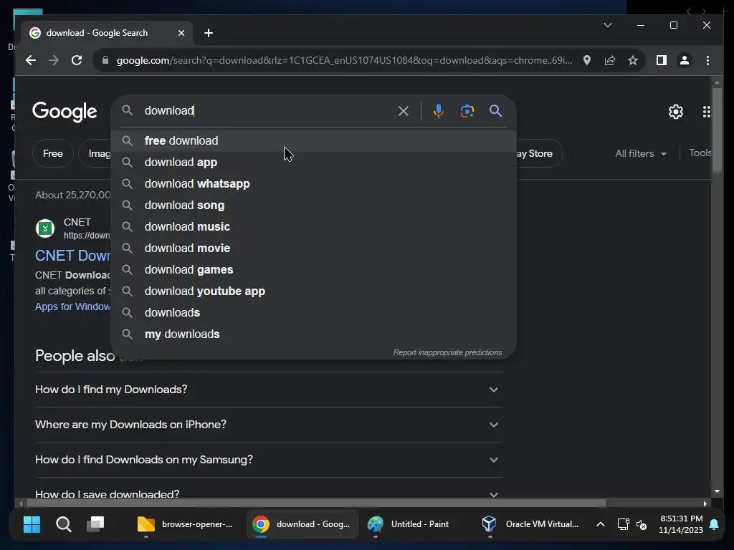Open CNET site favicon
This screenshot has width=734, height=550.
point(45,228)
